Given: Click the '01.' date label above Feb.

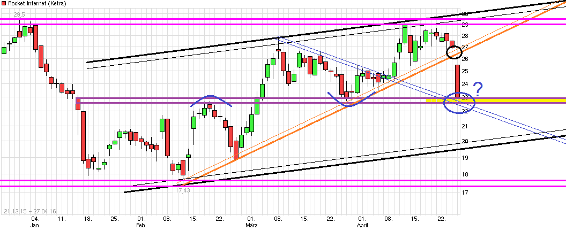Looking at the screenshot, I should (x=141, y=219).
